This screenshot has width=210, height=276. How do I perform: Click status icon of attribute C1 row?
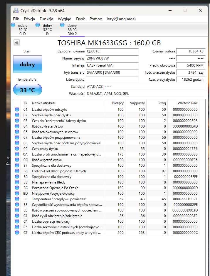[x=17, y=216]
